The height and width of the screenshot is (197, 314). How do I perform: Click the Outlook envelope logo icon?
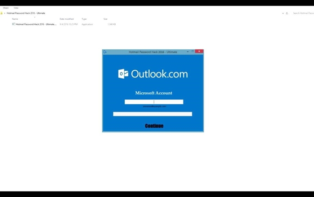coord(123,74)
